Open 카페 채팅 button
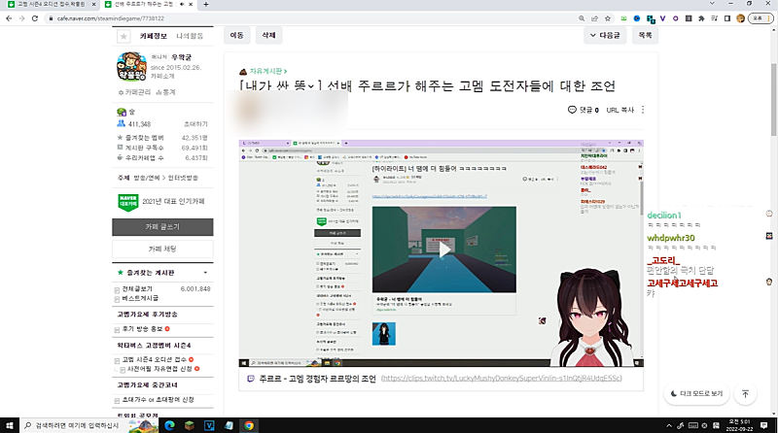This screenshot has height=433, width=778. (x=162, y=249)
